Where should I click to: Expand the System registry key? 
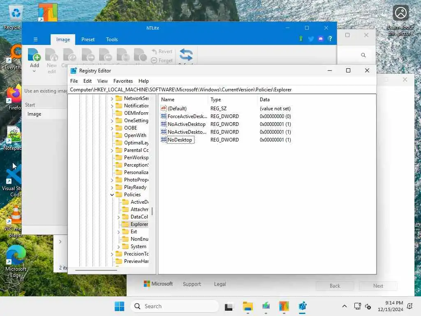(x=118, y=246)
